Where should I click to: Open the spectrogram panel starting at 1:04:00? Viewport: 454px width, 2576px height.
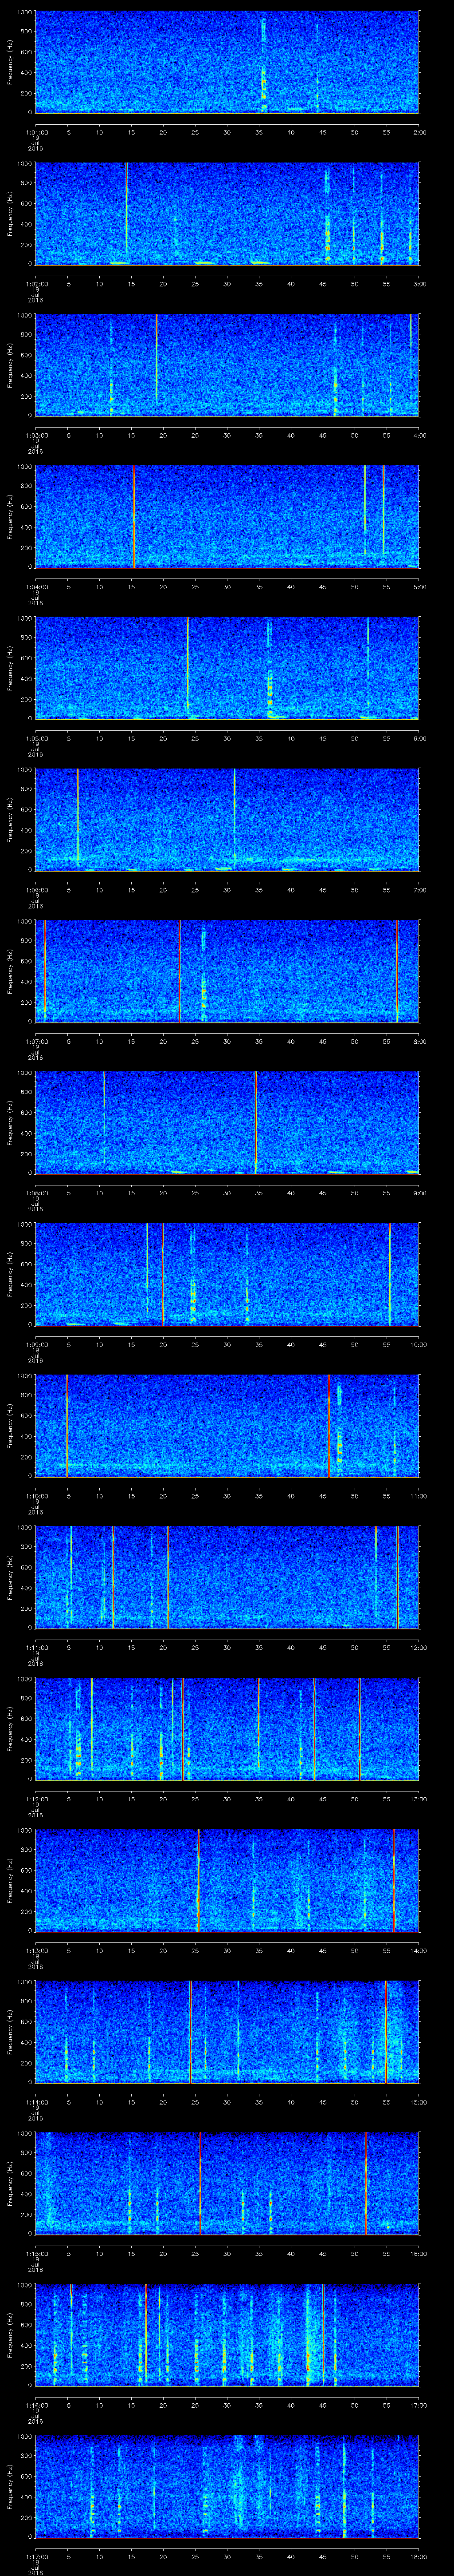coord(227,517)
